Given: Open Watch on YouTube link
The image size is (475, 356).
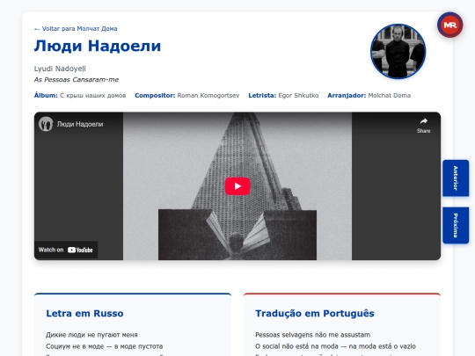Looking at the screenshot, I should 66,250.
